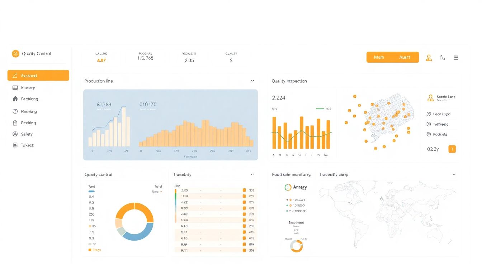482x275 pixels.
Task: Select the Safety icon in sidebar
Action: 15,134
